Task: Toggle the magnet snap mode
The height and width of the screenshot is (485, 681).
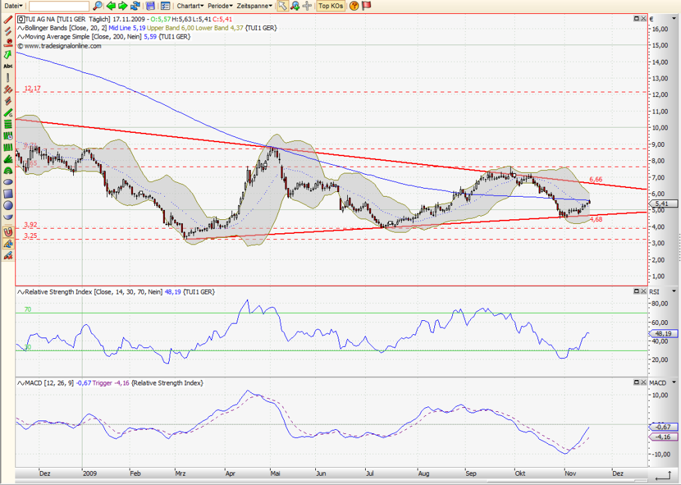Action: pyautogui.click(x=8, y=232)
